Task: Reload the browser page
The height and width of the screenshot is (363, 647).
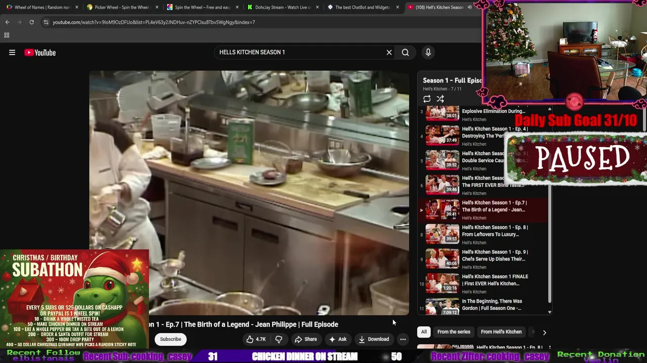Action: (x=31, y=22)
